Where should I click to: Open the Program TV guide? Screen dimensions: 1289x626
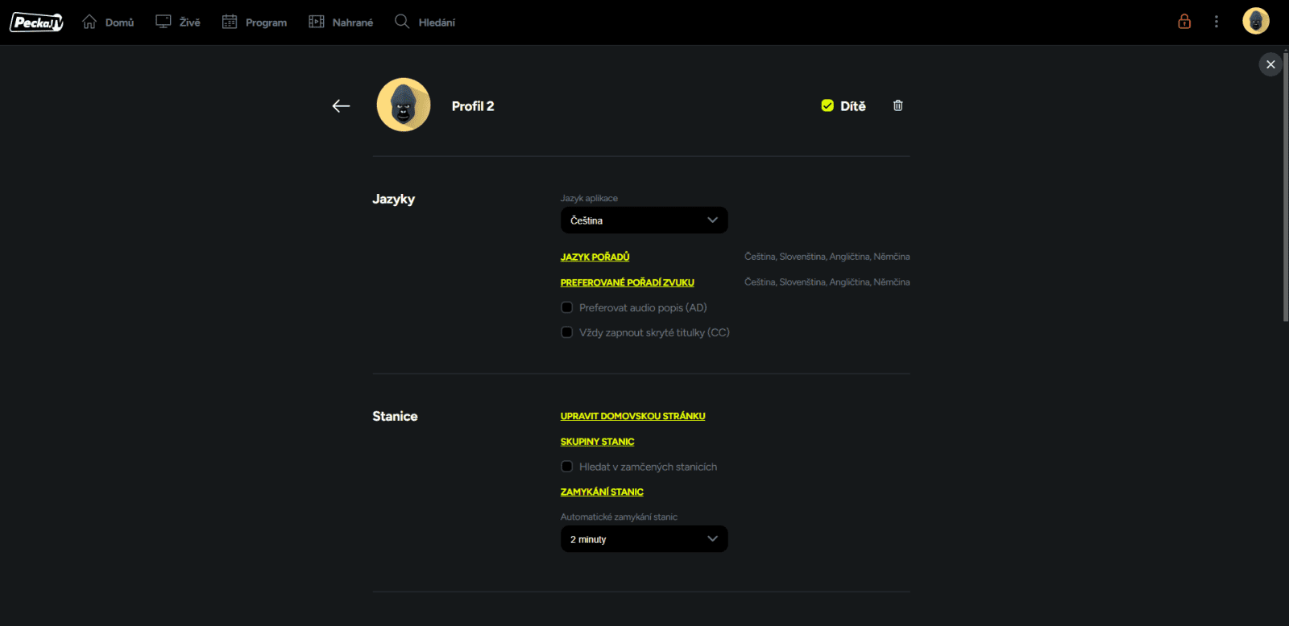click(255, 23)
